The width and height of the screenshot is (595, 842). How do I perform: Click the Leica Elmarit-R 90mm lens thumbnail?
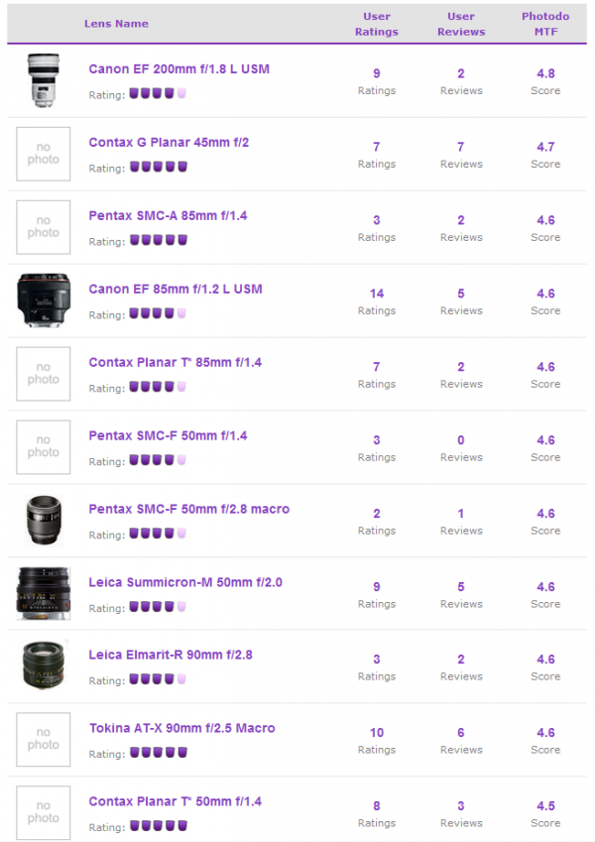pos(44,664)
